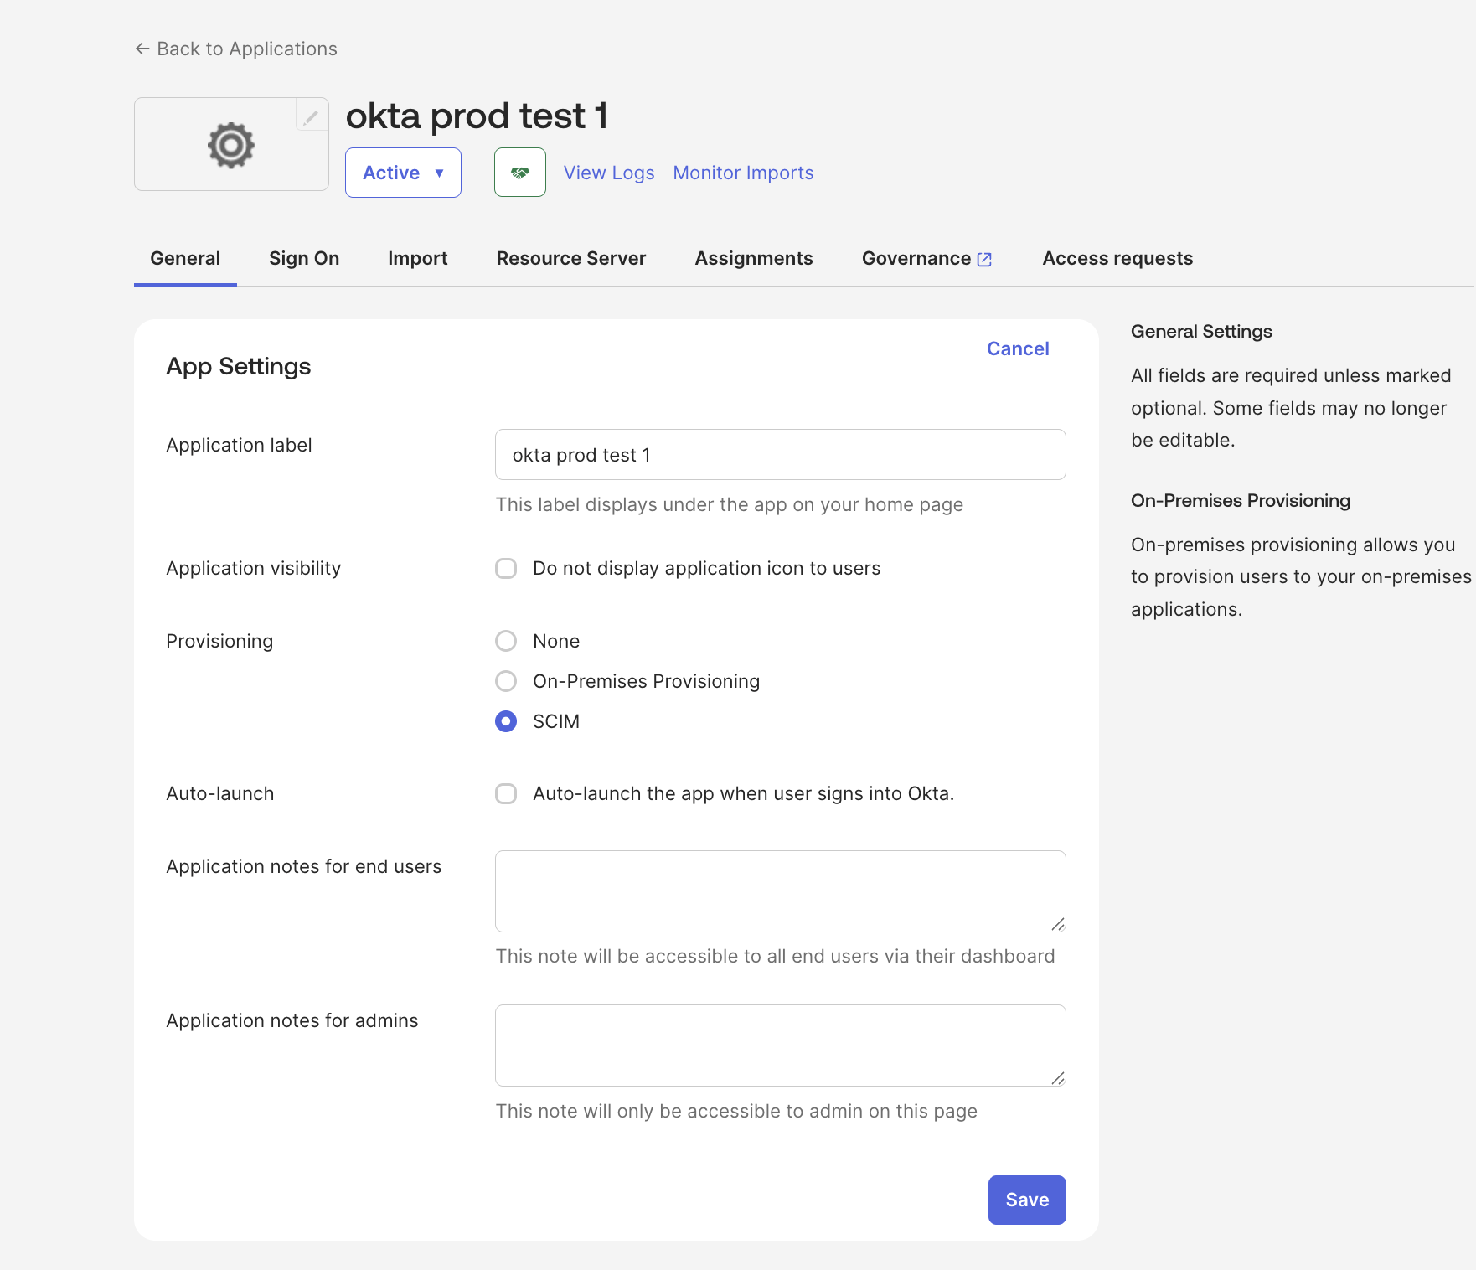This screenshot has width=1476, height=1270.
Task: Click the 'App Settings' heading
Action: [239, 366]
